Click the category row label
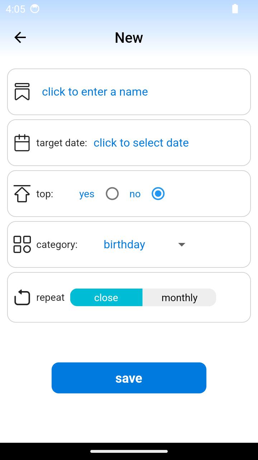Image resolution: width=258 pixels, height=460 pixels. point(57,245)
